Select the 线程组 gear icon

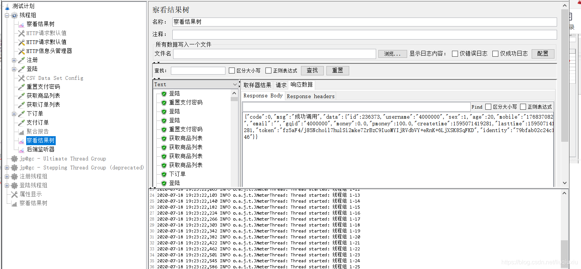click(14, 15)
